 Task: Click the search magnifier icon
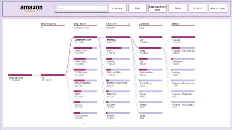[x=100, y=8]
